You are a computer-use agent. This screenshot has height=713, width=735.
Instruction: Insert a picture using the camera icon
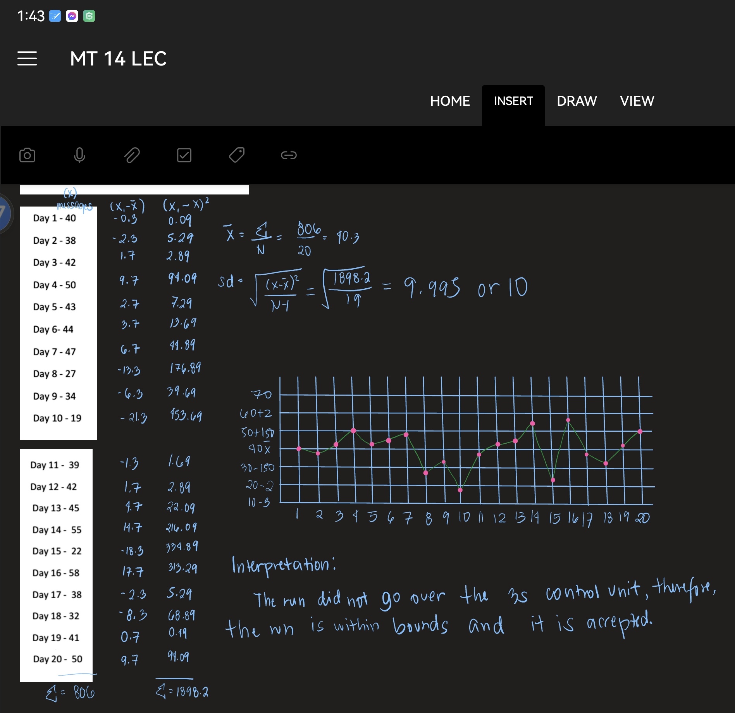click(x=27, y=155)
